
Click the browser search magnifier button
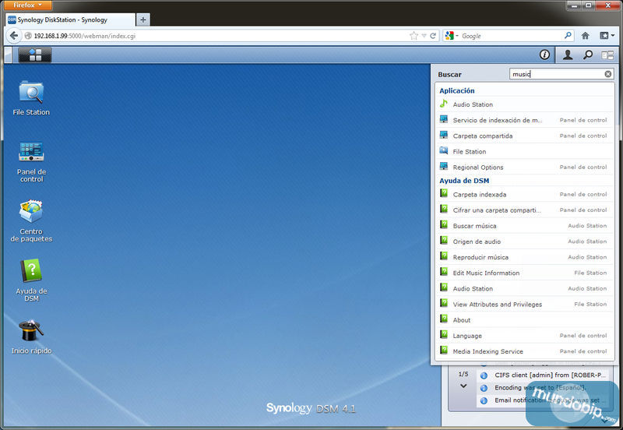point(568,36)
